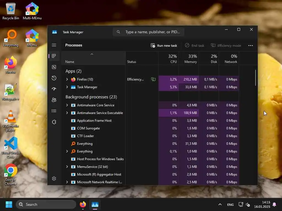Viewport: 282px width, 211px height.
Task: Open the Details sidebar icon
Action: point(54,111)
